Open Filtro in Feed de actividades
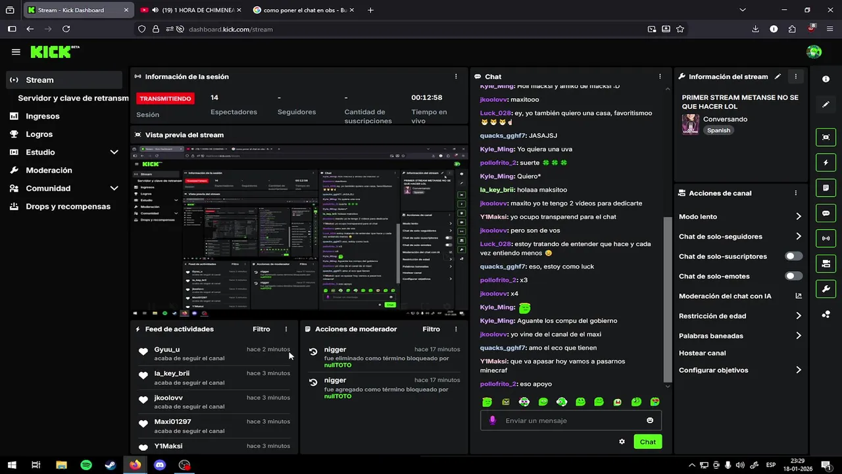 (x=261, y=329)
